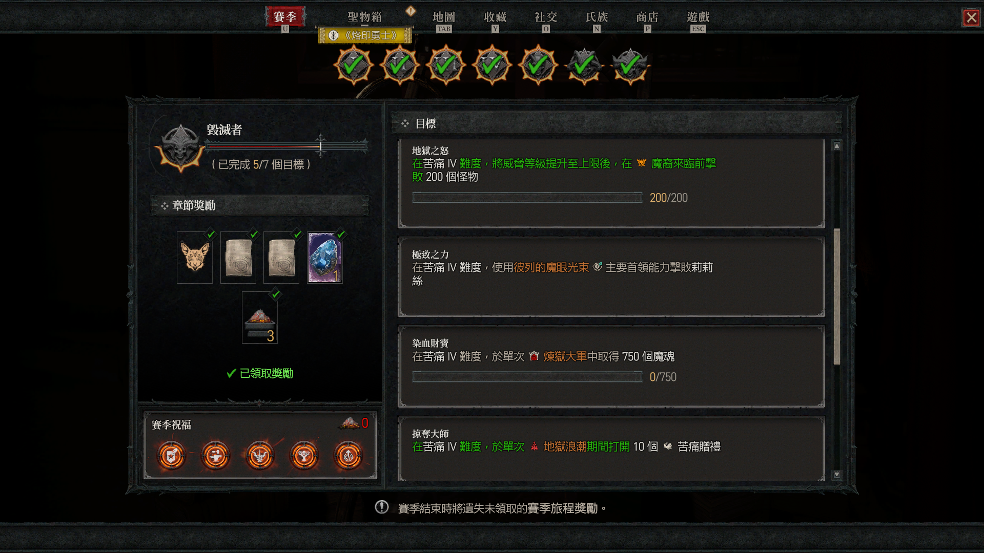Click the third season blessing icon
Viewport: 984px width, 553px height.
click(260, 455)
